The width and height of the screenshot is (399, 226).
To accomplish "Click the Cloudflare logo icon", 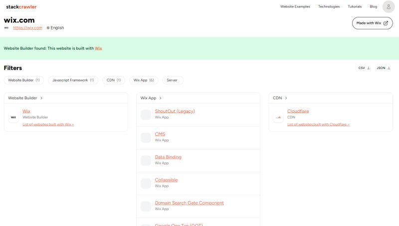I will click(x=278, y=117).
